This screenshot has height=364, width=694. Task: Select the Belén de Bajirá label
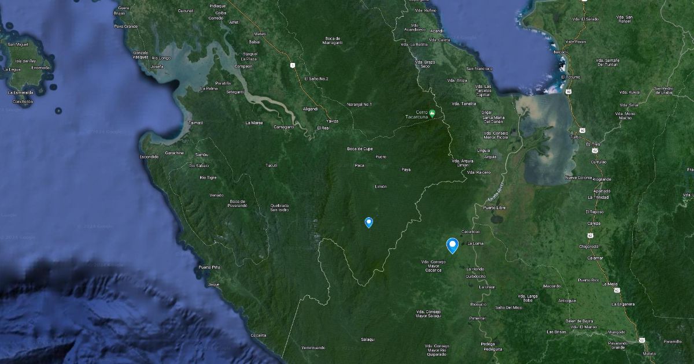(x=579, y=320)
